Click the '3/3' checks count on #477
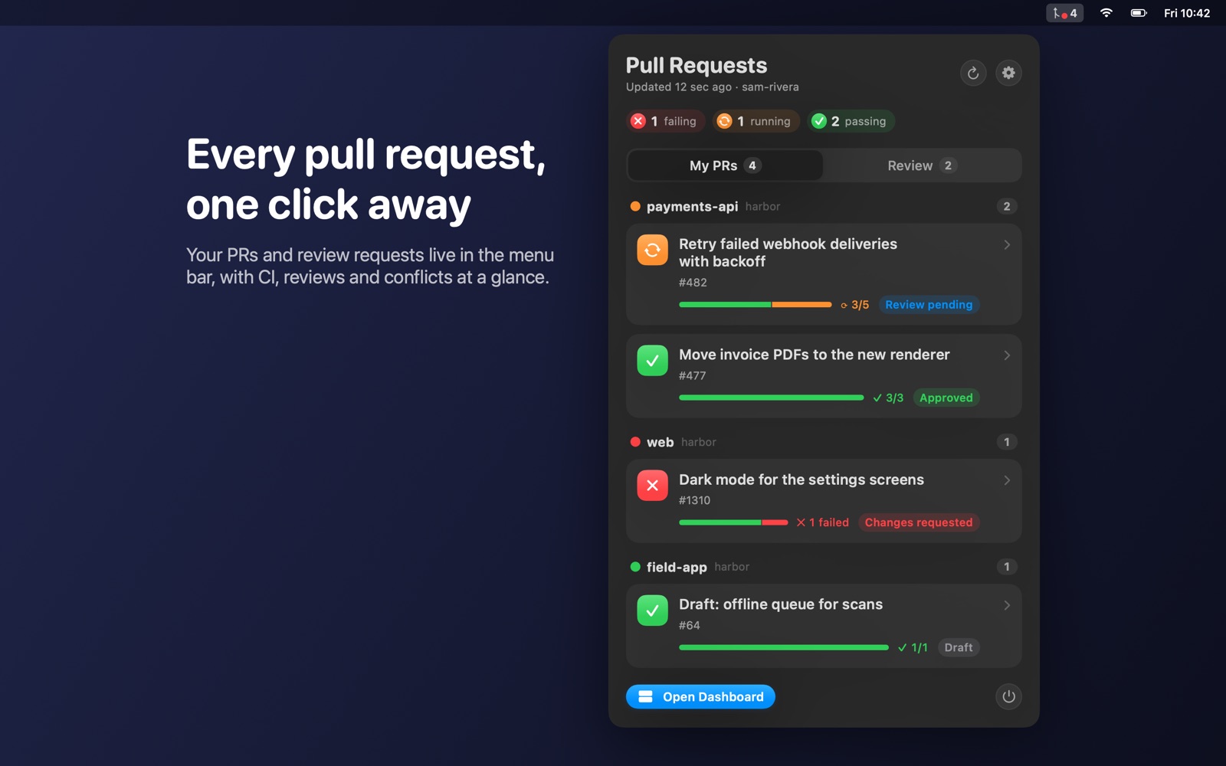1226x766 pixels. pos(888,398)
